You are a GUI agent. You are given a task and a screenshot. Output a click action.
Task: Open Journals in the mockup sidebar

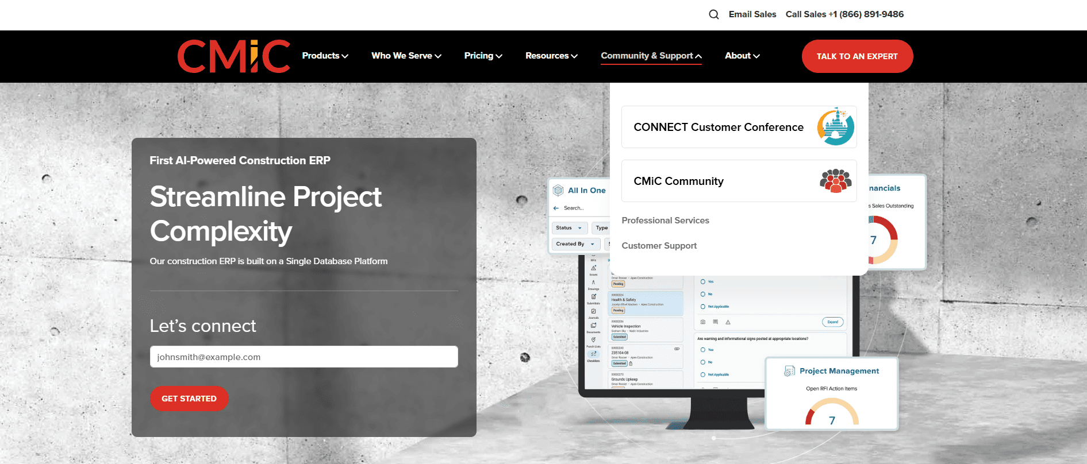coord(594,313)
